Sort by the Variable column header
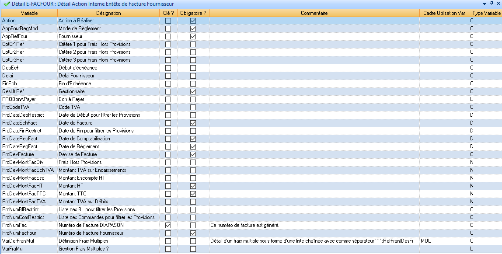Screen dimensions: 502x254 29,13
